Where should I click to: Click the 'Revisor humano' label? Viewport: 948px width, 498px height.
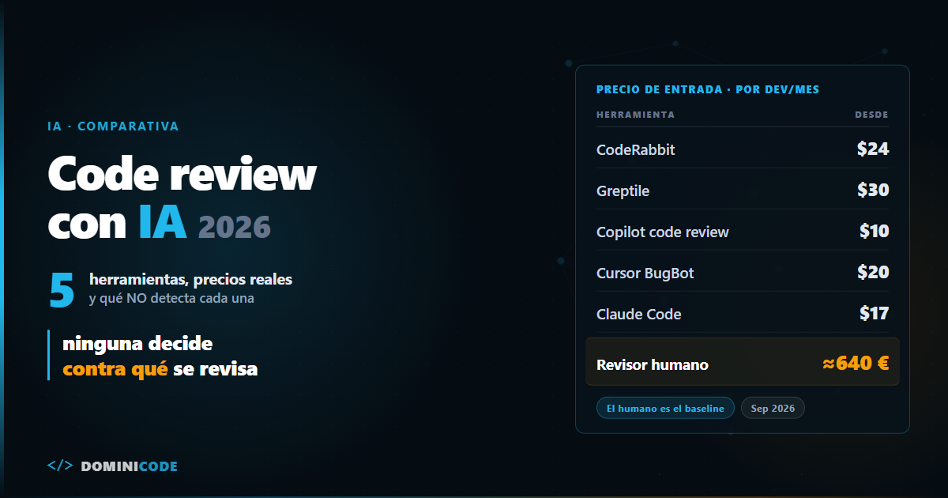(653, 364)
